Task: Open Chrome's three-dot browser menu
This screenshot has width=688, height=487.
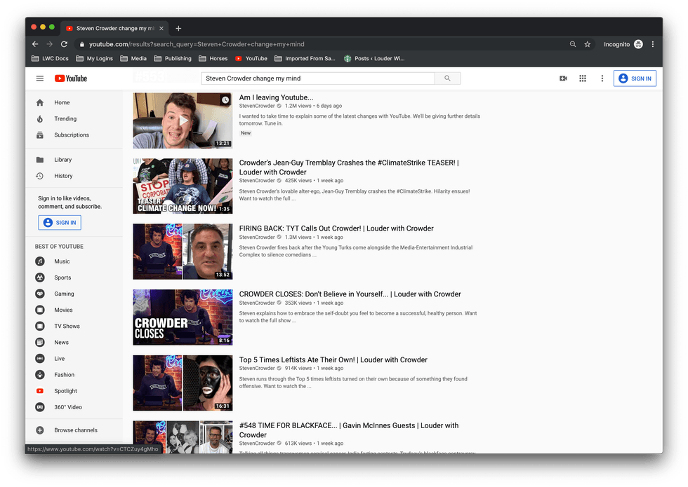Action: (653, 44)
